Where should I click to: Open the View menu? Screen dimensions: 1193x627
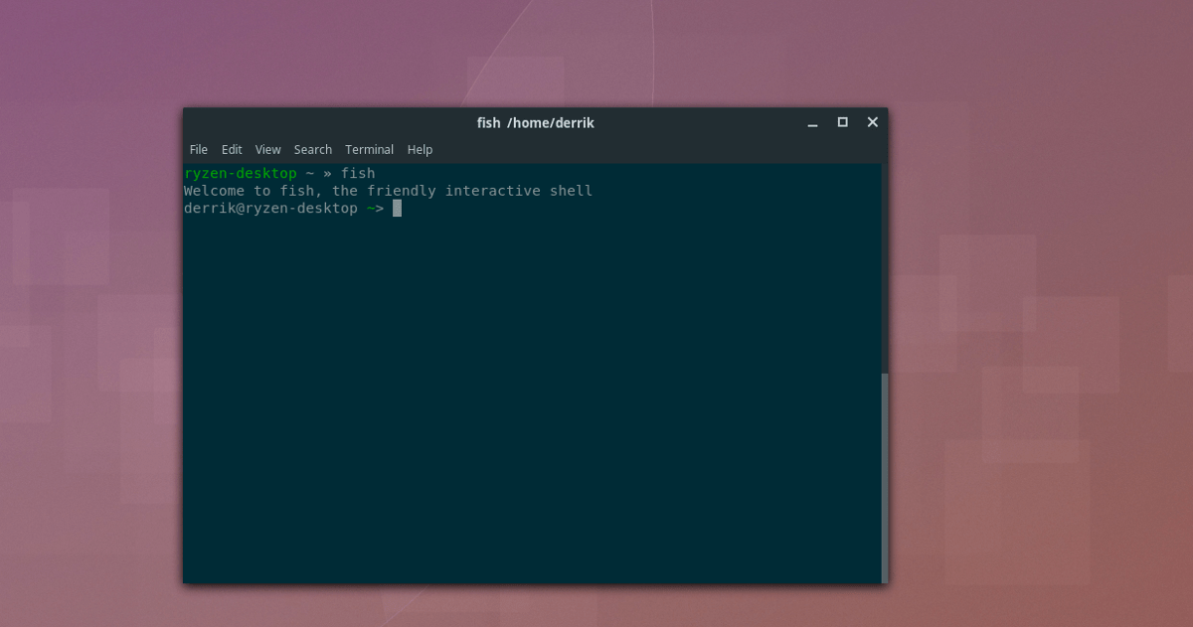(x=267, y=149)
